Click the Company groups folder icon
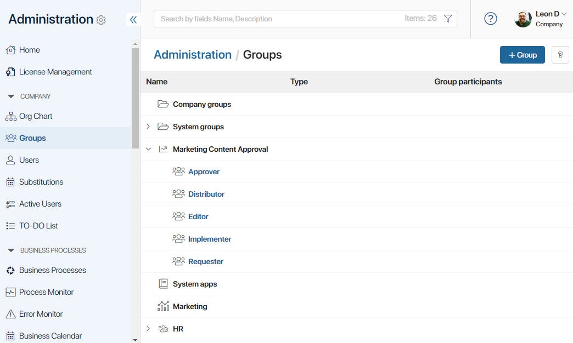The image size is (573, 343). [163, 104]
